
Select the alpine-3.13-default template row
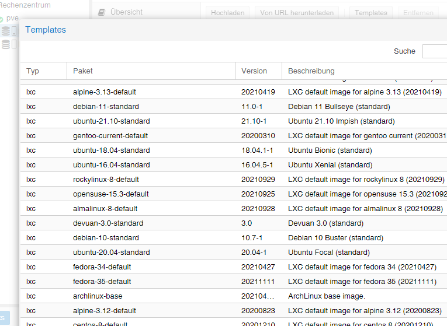[x=234, y=92]
